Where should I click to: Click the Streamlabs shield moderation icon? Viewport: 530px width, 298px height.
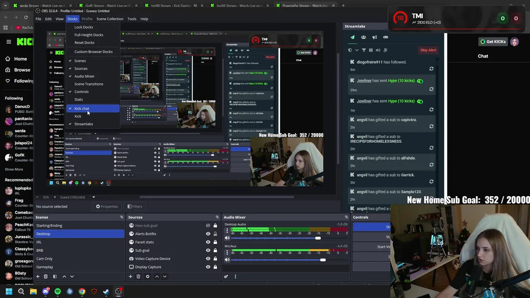coord(350,50)
